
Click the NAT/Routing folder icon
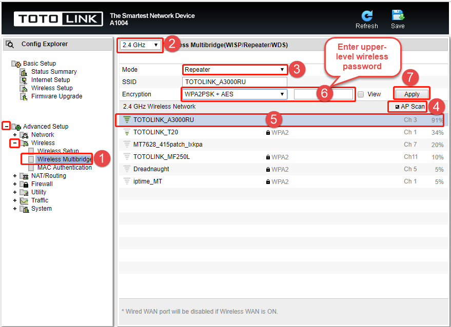coord(25,176)
